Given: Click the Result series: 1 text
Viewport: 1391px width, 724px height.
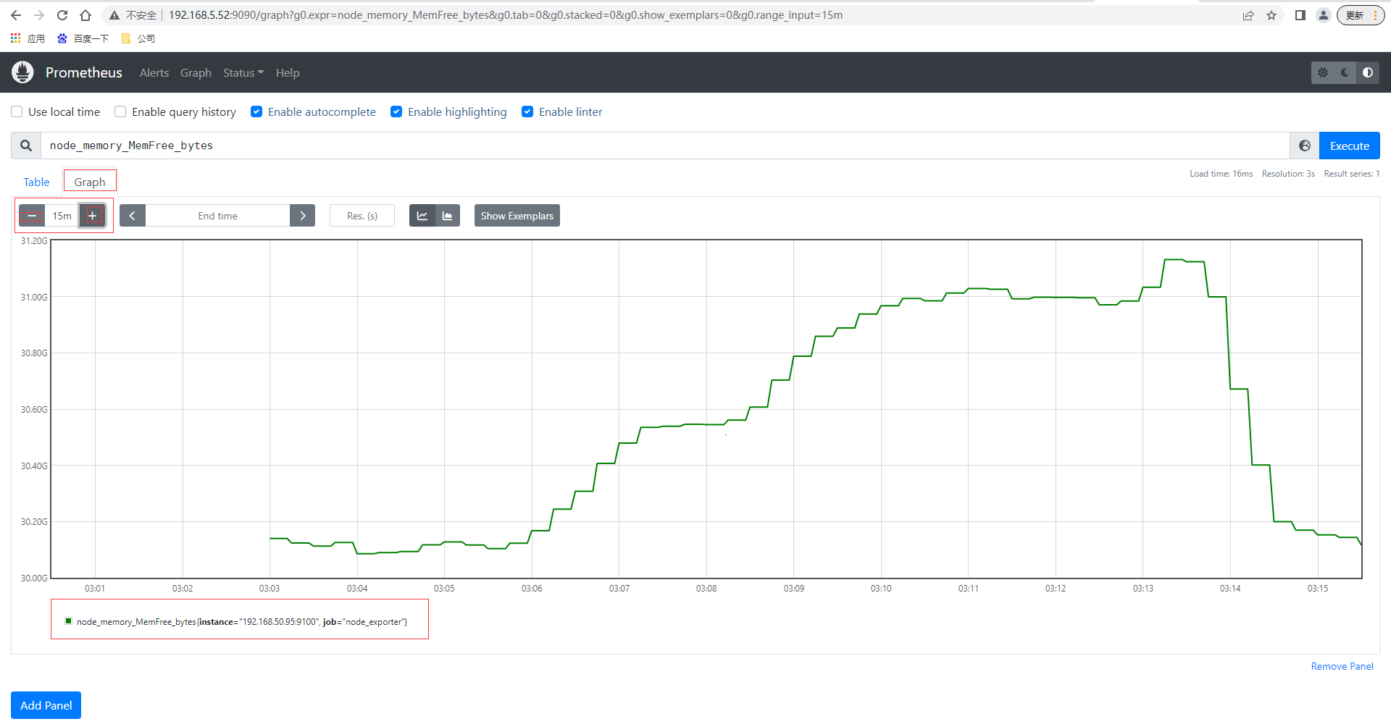Looking at the screenshot, I should [1351, 174].
